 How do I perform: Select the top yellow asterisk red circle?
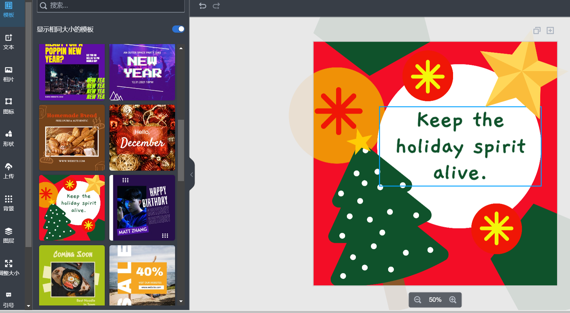coord(428,76)
